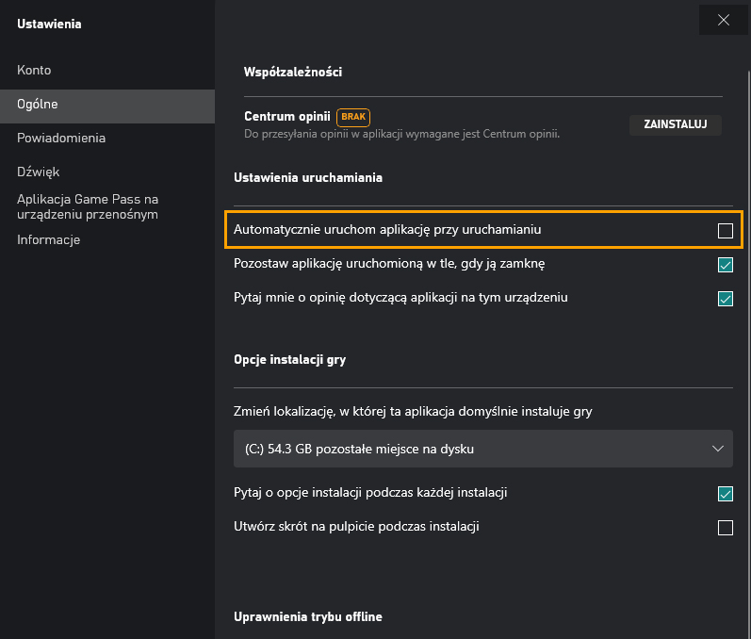Disable asking for install options each installation
751x639 pixels.
[726, 493]
